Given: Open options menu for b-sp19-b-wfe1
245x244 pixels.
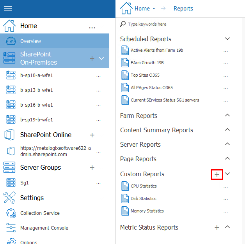Looking at the screenshot, I should pos(98,121).
